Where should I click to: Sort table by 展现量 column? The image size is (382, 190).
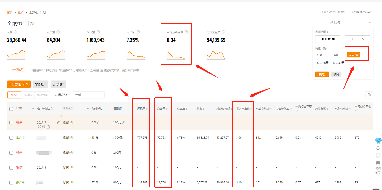click(143, 109)
